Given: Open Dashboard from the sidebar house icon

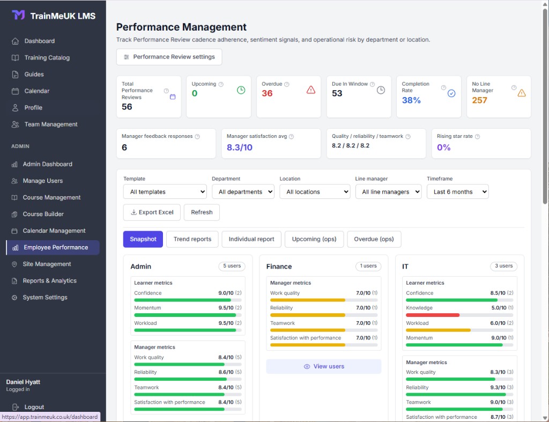Looking at the screenshot, I should tap(15, 41).
